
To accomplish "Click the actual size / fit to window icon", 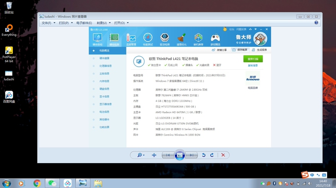I will [x=154, y=155].
